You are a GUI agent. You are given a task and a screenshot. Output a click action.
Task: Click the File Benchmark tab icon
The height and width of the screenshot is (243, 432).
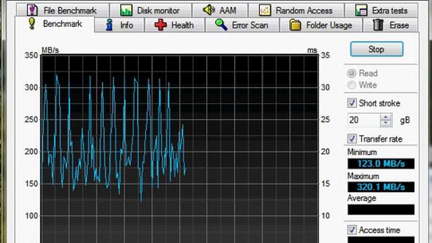tap(32, 10)
